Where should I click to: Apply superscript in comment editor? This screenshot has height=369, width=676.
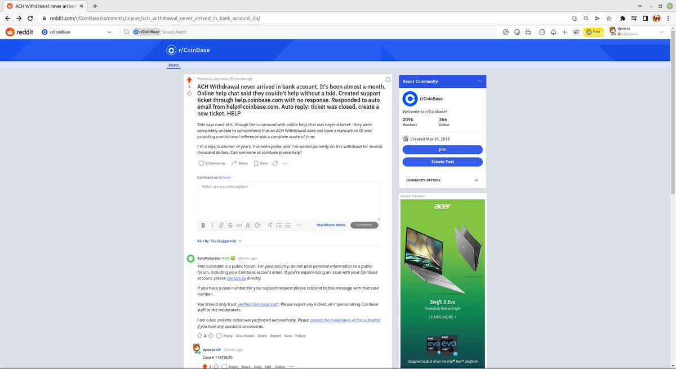click(x=248, y=225)
